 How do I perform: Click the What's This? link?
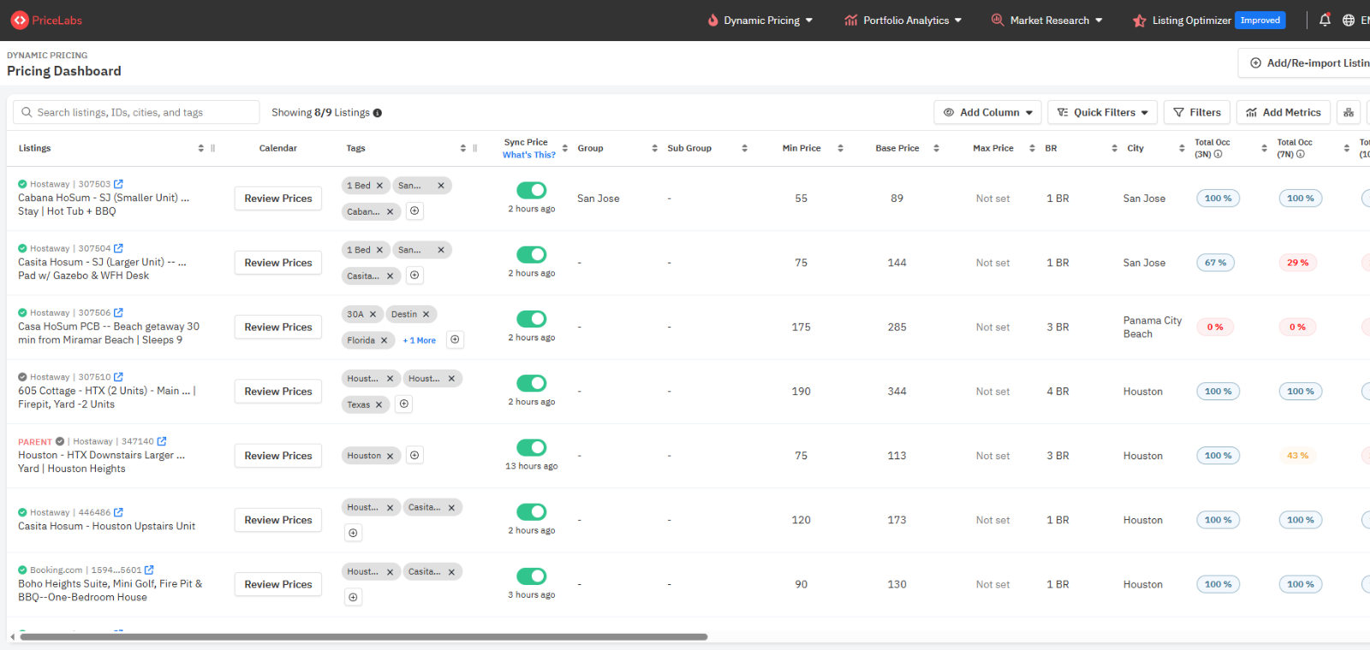528,155
